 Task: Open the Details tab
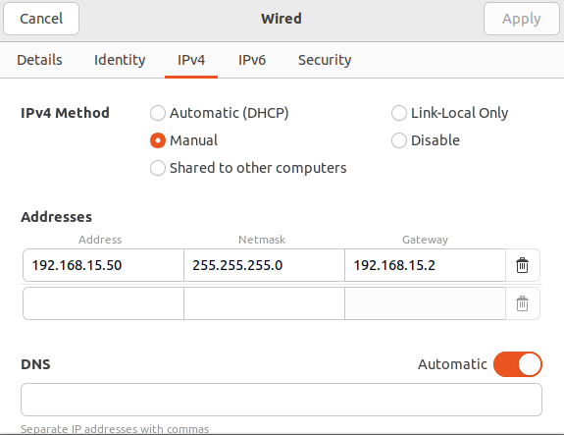coord(39,60)
